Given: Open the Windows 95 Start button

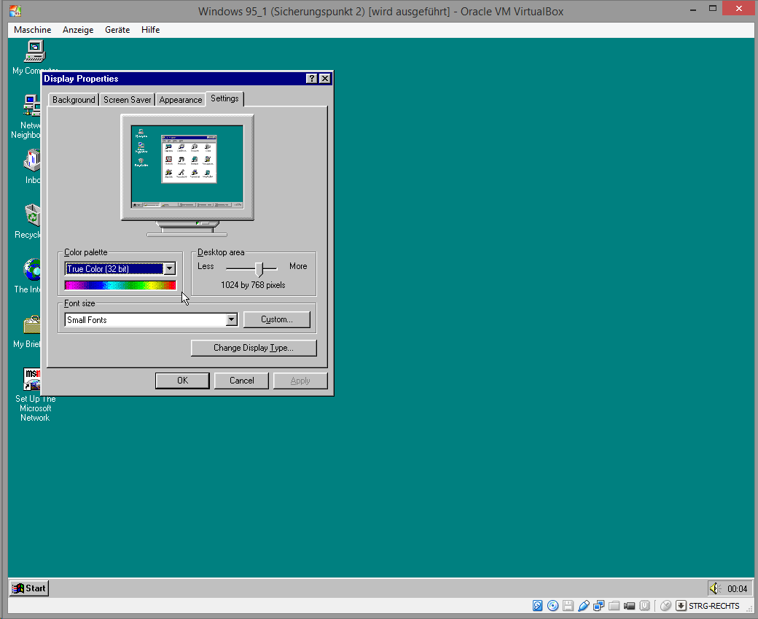Looking at the screenshot, I should pyautogui.click(x=29, y=588).
